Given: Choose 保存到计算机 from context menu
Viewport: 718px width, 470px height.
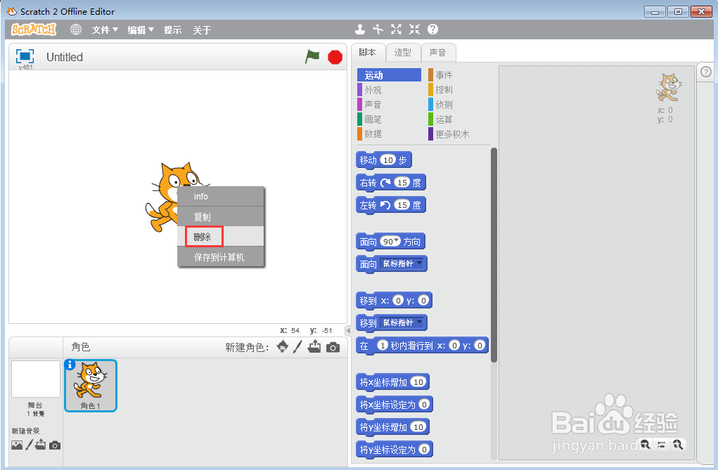Looking at the screenshot, I should (x=221, y=256).
